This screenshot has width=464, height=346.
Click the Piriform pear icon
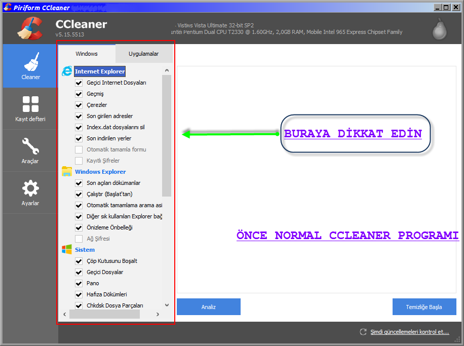coord(440,29)
